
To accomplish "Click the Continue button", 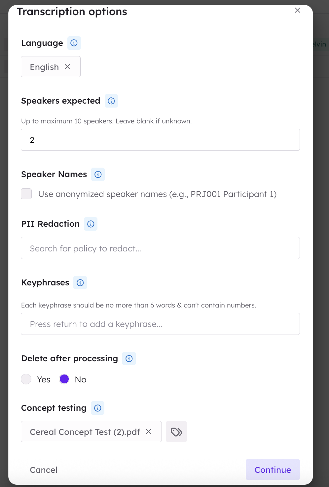I will [273, 470].
